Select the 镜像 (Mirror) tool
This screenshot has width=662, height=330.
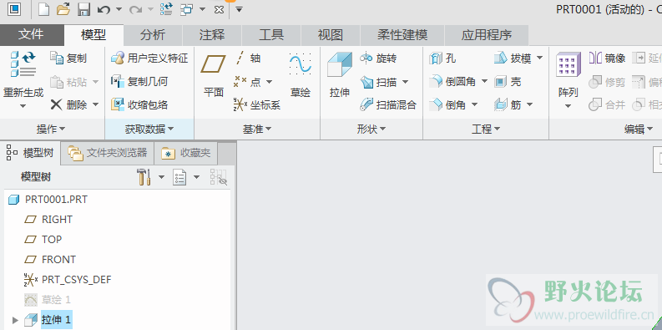point(607,58)
